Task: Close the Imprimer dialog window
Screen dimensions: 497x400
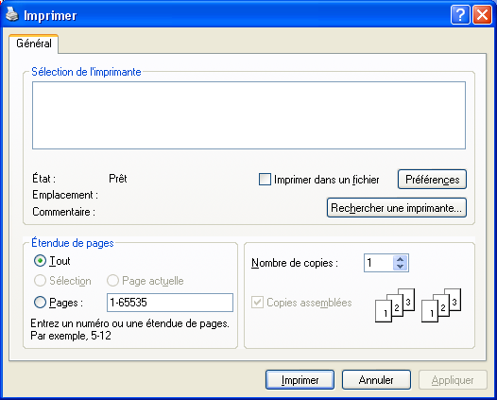Action: [483, 14]
